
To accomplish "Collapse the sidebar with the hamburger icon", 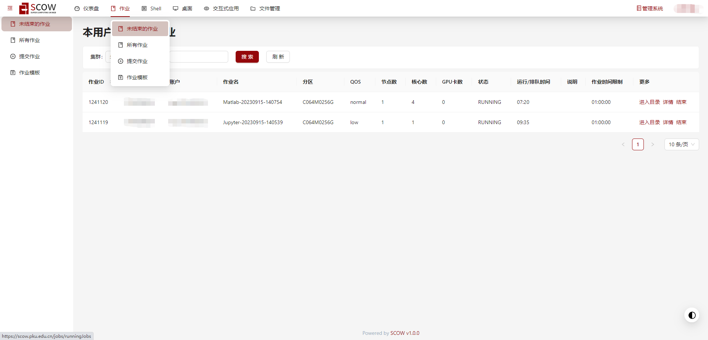I will pos(10,8).
